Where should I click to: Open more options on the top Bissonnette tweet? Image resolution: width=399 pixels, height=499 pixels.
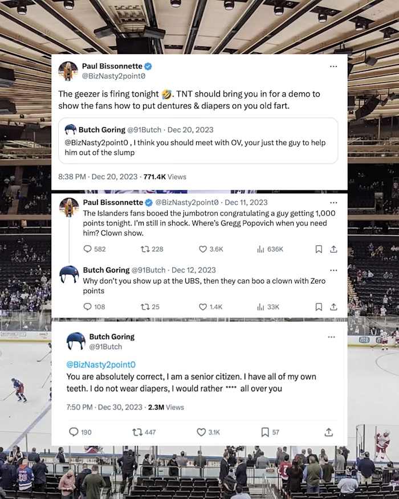(333, 66)
